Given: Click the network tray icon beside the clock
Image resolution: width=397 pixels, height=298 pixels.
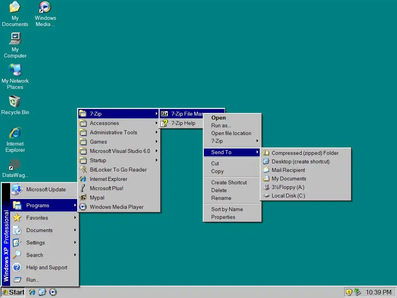Looking at the screenshot, I should point(357,292).
